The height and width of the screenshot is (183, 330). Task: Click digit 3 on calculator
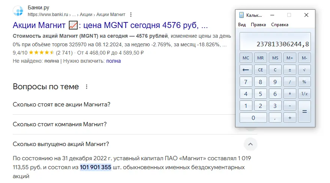click(x=275, y=106)
